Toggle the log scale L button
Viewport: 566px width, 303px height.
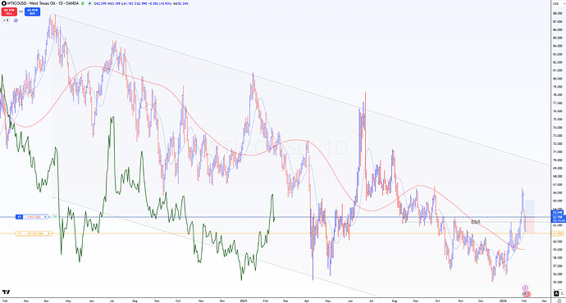tap(563, 294)
